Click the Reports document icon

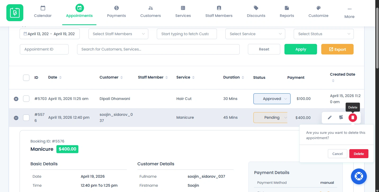pos(287,8)
